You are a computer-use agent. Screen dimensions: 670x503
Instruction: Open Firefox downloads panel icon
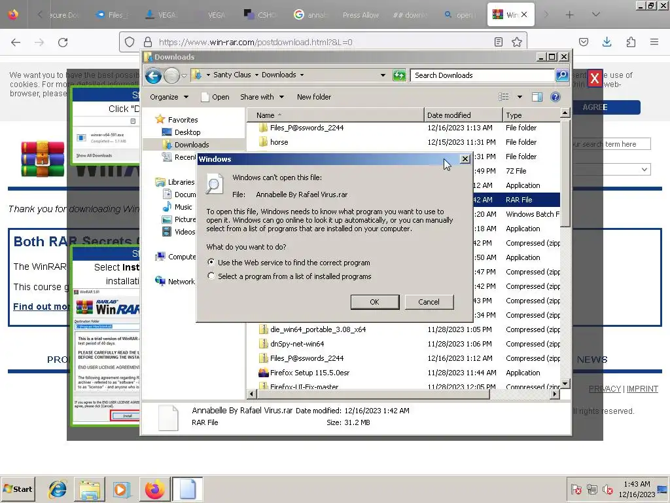coord(607,42)
